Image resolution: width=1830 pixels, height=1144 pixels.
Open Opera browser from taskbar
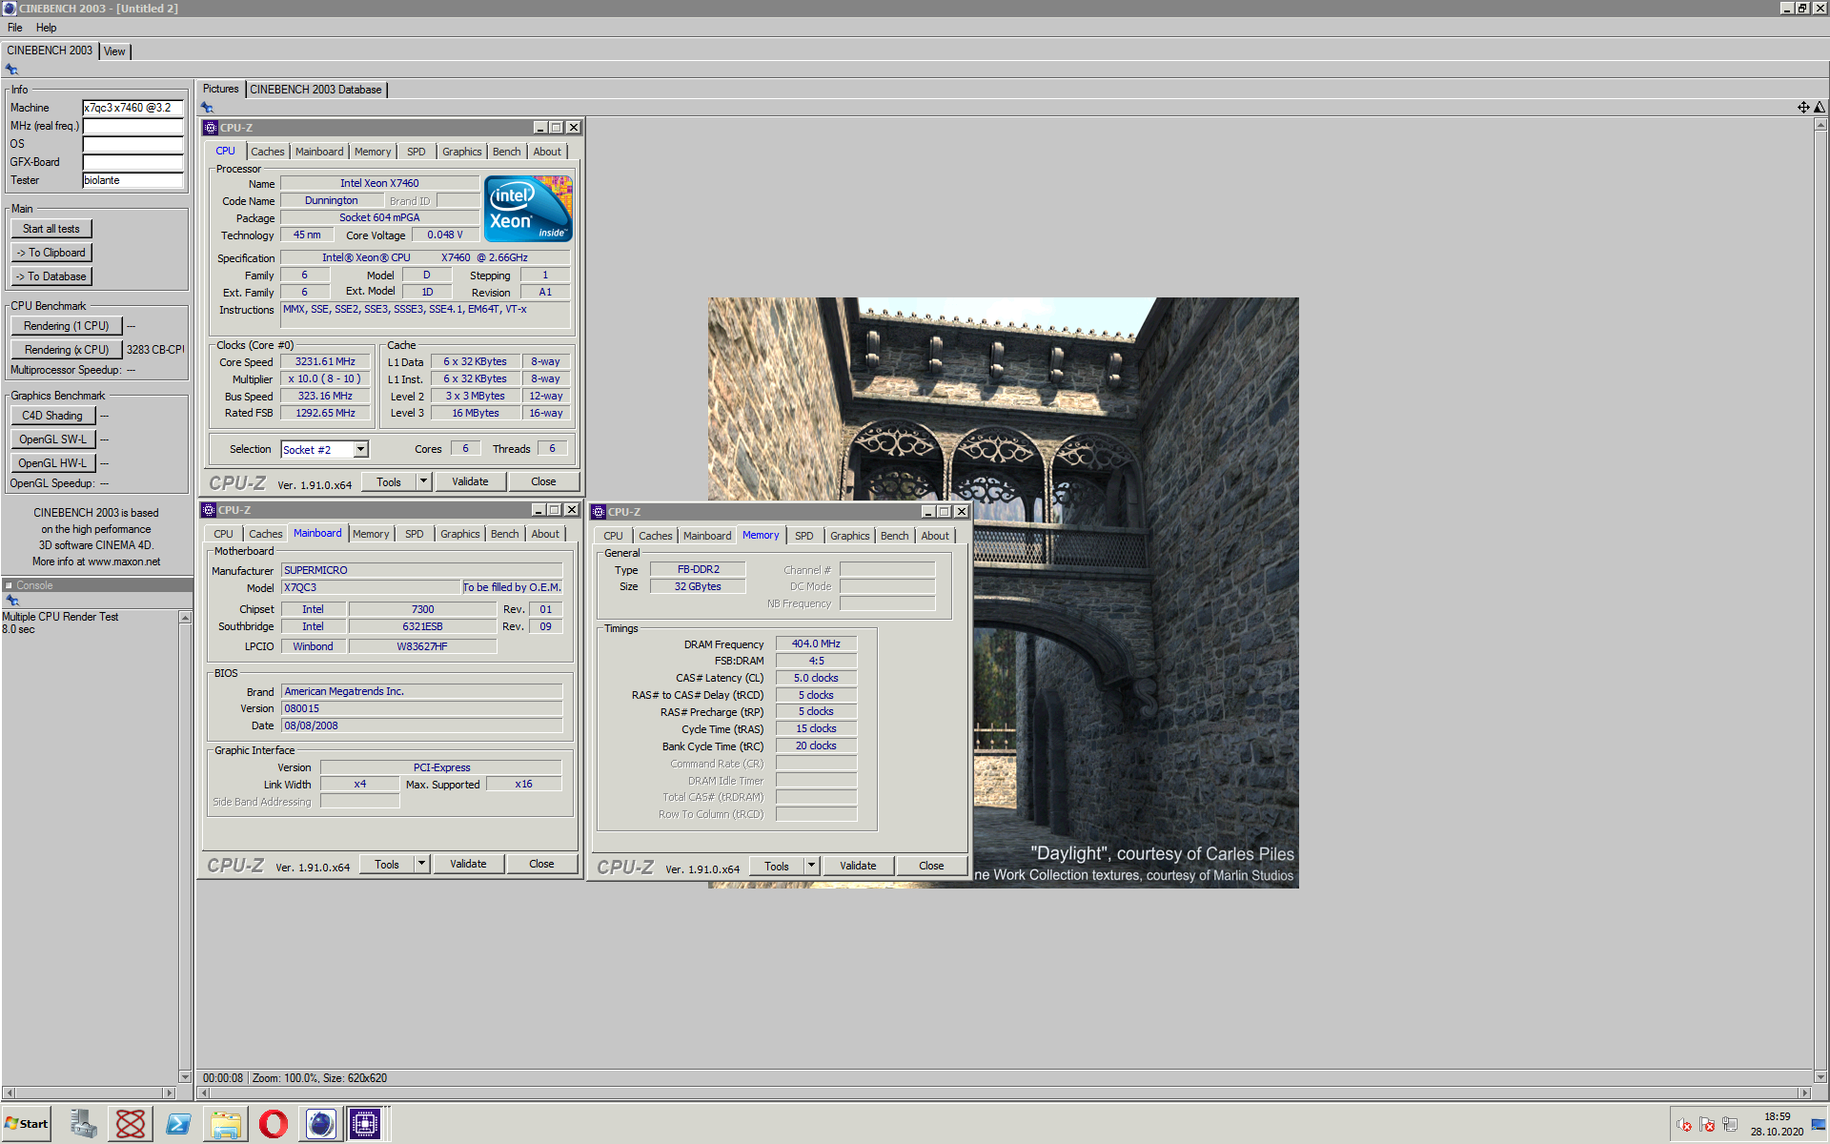[274, 1124]
